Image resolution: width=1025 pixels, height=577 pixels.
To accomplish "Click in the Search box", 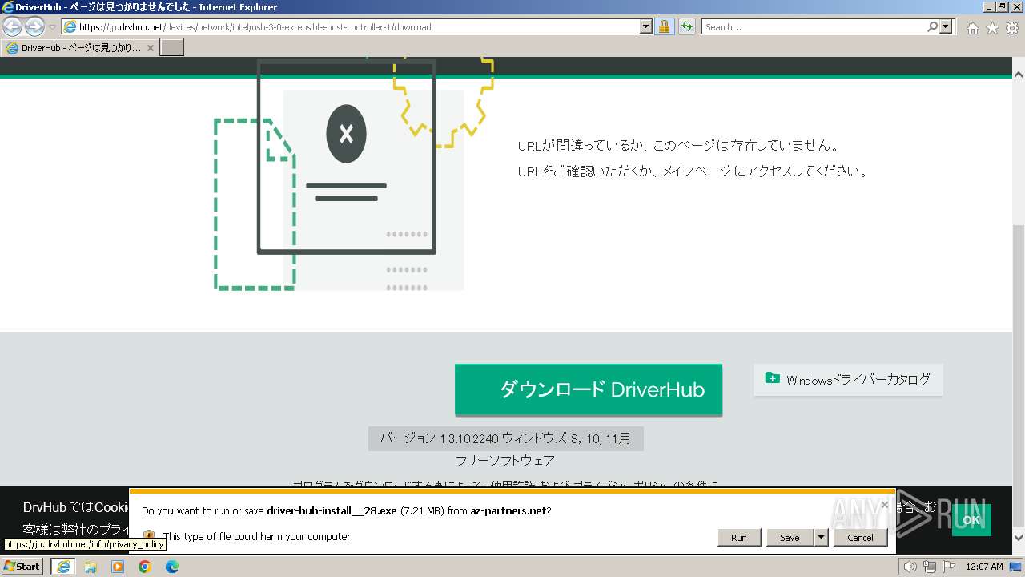I will (x=813, y=26).
